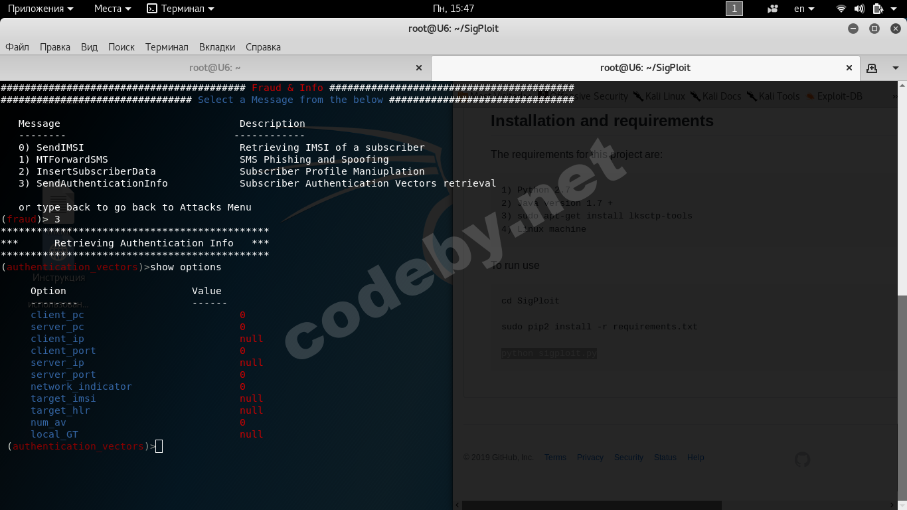Open the Терминал app menu in top panel
The width and height of the screenshot is (907, 510).
(180, 9)
